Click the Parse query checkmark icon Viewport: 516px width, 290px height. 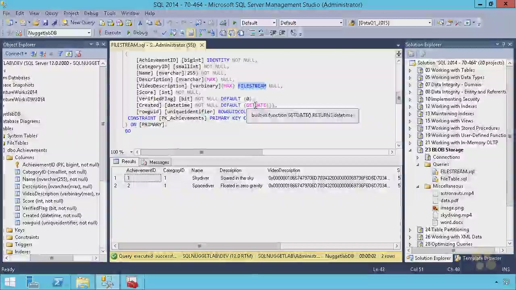pos(164,33)
